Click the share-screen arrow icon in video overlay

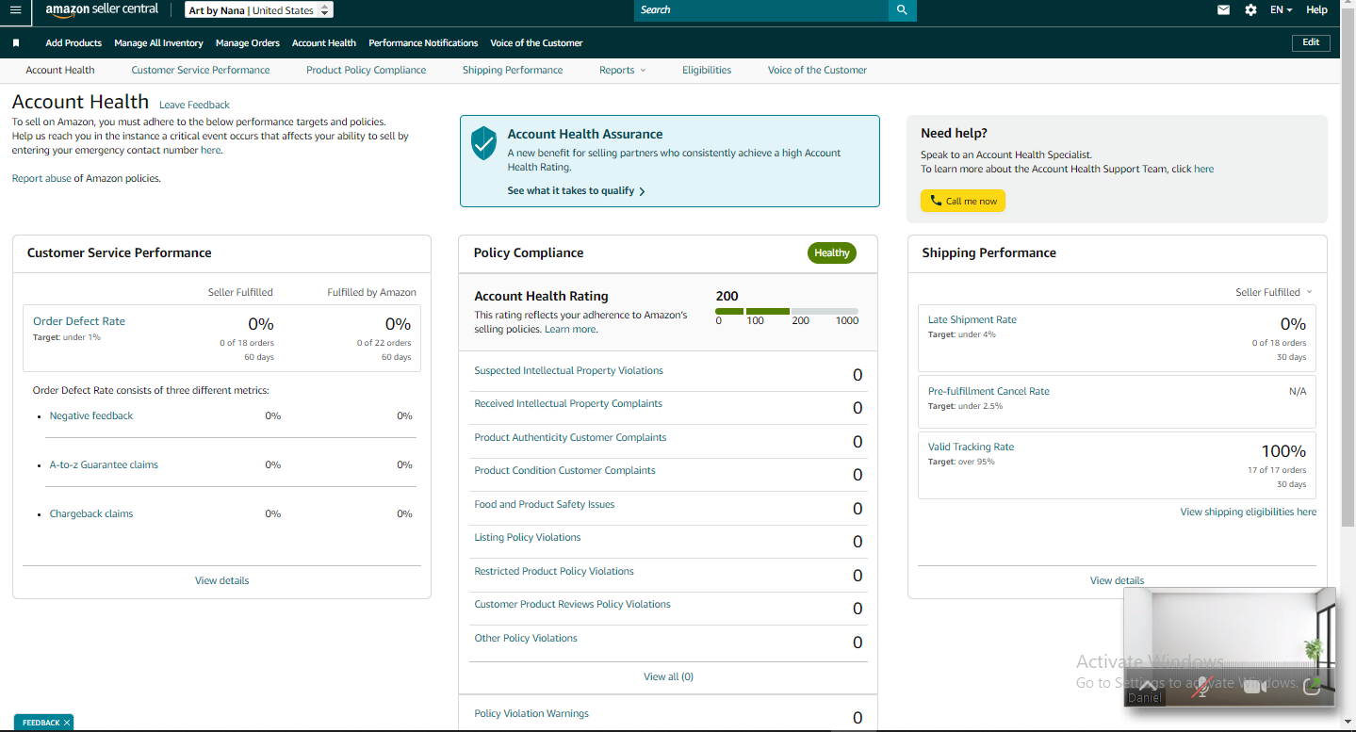tap(1312, 687)
